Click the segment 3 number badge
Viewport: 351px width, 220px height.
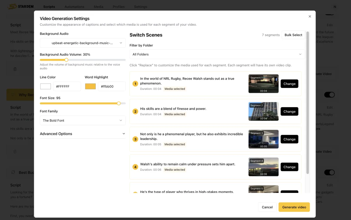pyautogui.click(x=135, y=139)
